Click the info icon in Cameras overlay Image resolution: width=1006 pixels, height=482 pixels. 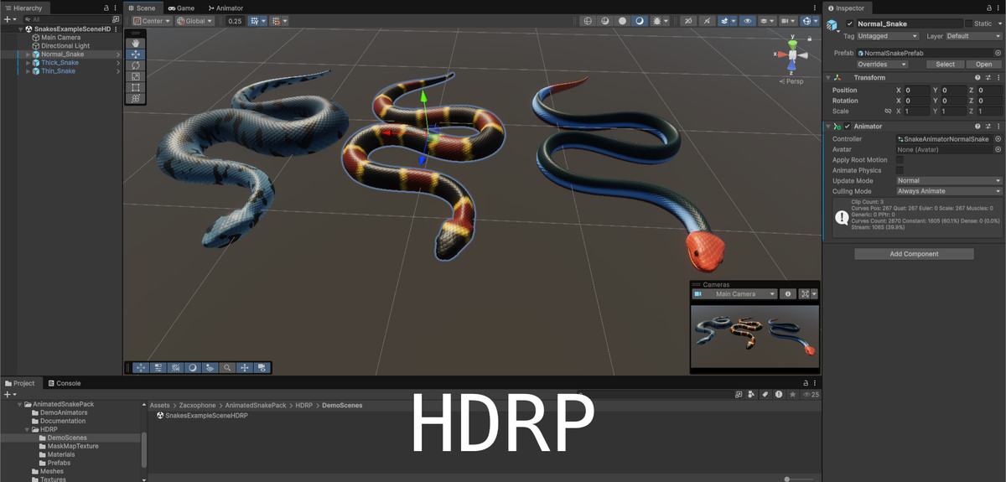coord(787,294)
